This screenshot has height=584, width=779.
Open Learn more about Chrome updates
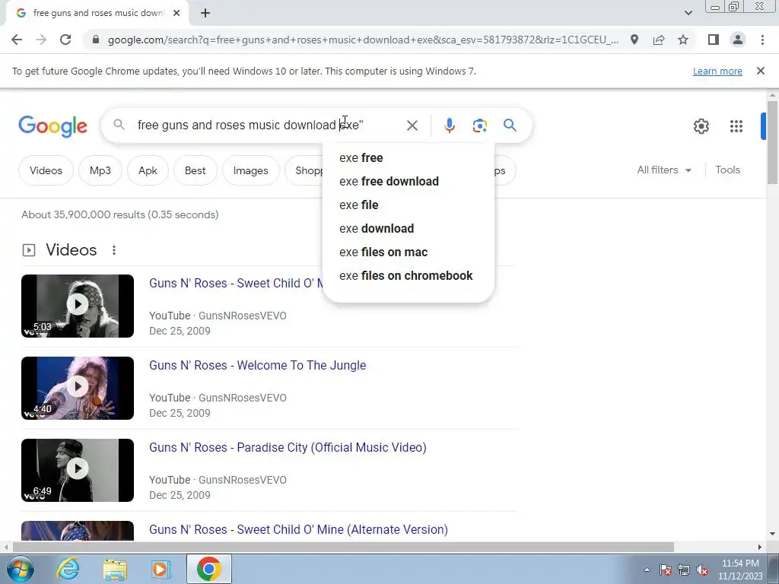pyautogui.click(x=717, y=71)
